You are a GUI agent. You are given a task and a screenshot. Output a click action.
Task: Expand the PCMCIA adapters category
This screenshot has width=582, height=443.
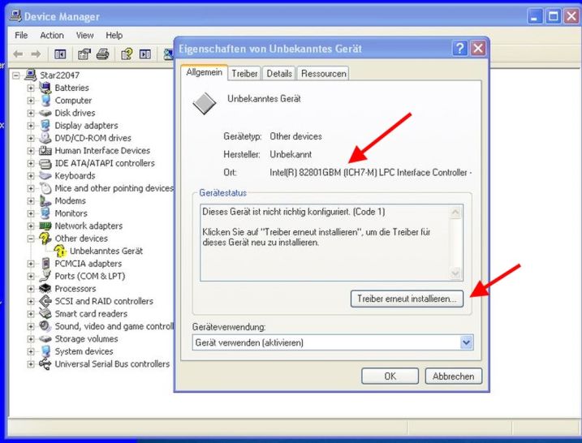[x=31, y=264]
